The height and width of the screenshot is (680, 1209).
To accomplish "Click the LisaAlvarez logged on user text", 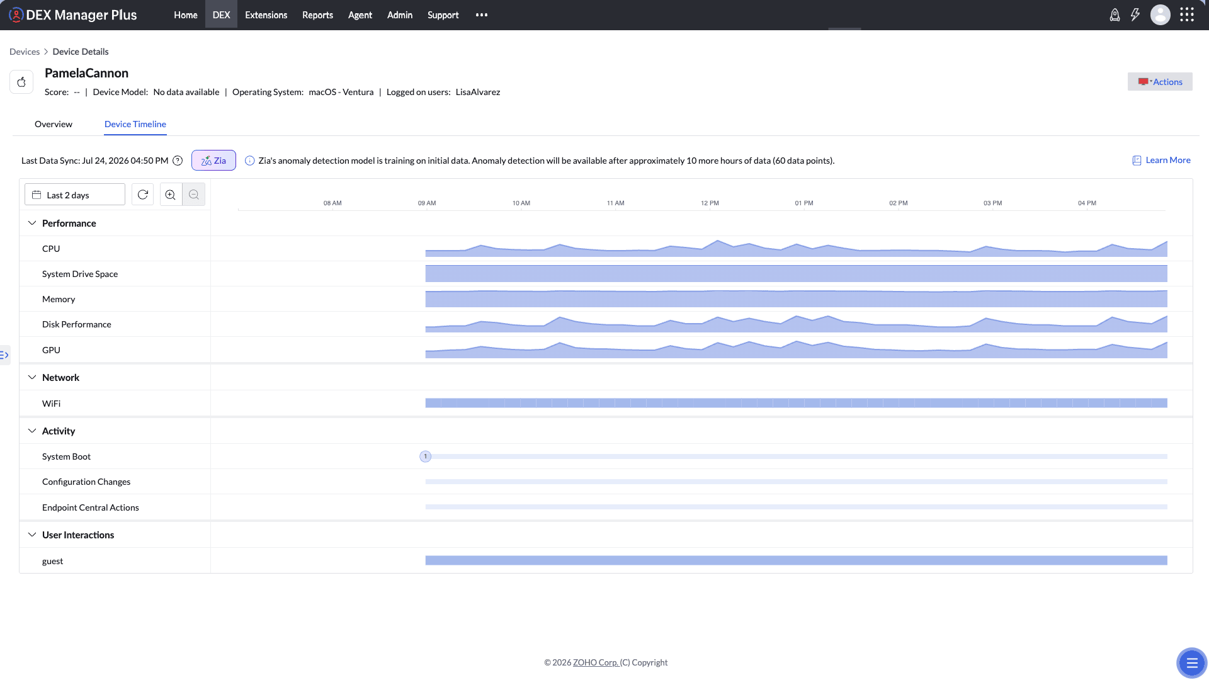I will pyautogui.click(x=478, y=92).
